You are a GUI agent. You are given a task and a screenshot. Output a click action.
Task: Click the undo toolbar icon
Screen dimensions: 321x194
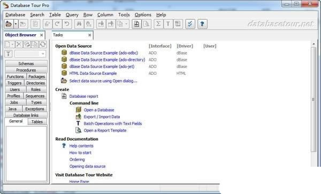pos(67,24)
